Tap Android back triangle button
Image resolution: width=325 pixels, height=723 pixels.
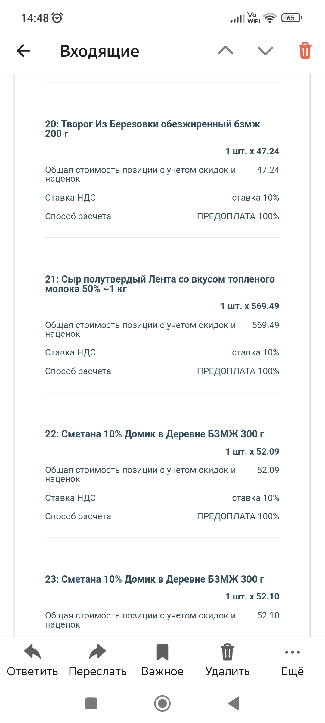[x=234, y=703]
